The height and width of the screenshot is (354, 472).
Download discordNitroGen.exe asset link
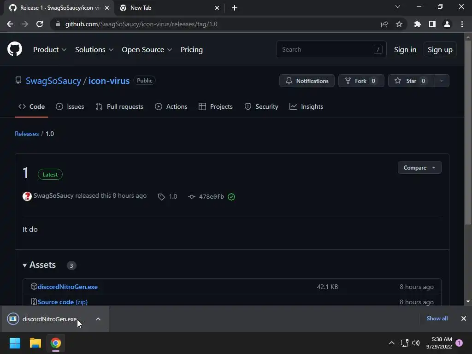(68, 287)
